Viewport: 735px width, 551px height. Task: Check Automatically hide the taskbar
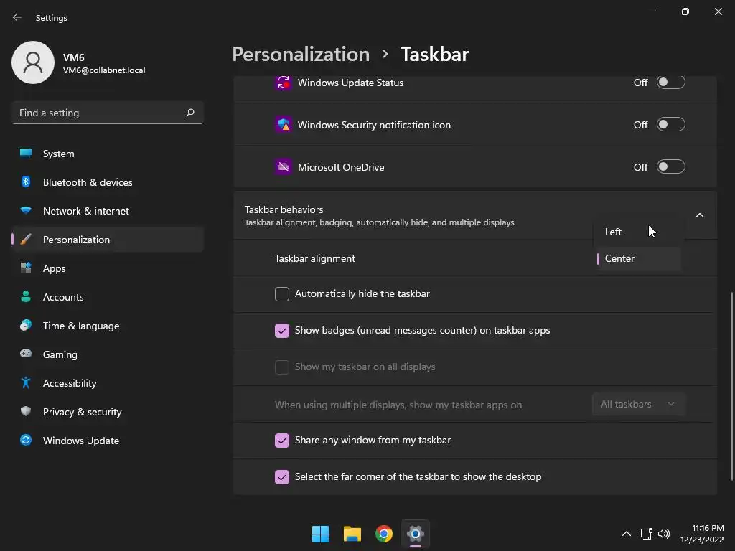pyautogui.click(x=281, y=293)
